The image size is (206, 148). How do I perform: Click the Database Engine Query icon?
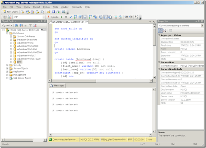click(22, 12)
